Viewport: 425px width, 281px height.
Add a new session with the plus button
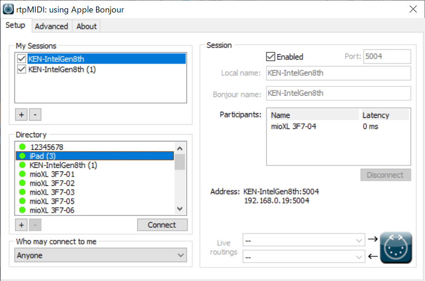click(21, 115)
